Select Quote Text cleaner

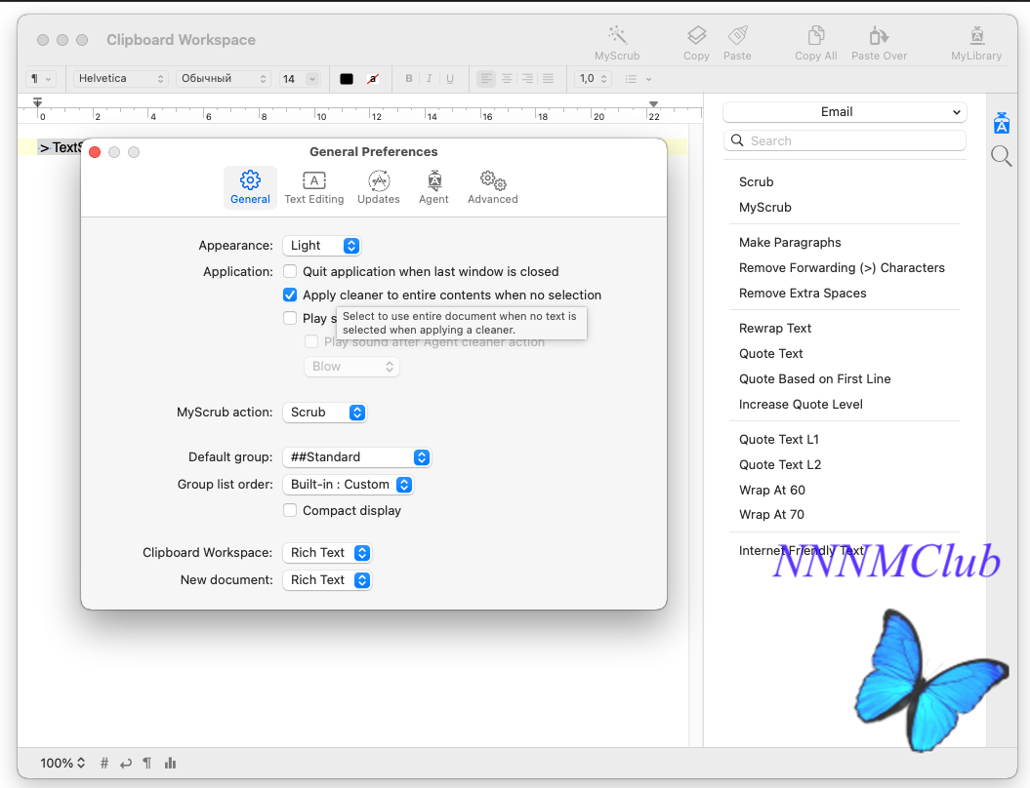tap(771, 354)
